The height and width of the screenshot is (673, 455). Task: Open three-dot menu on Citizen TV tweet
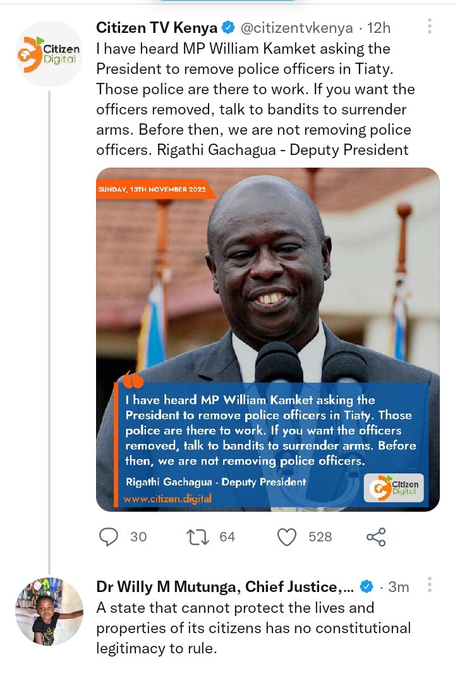[429, 26]
